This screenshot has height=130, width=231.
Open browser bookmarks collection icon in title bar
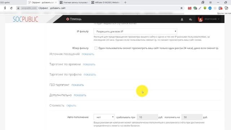(203, 3)
